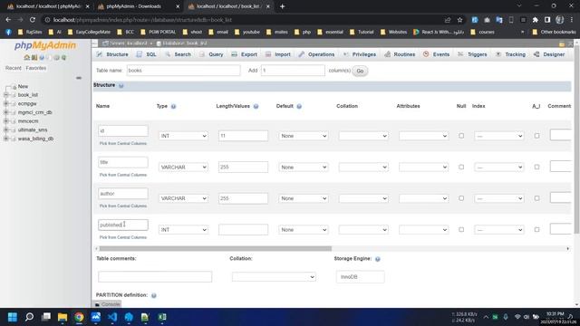Open Default dropdown for author column

(303, 198)
